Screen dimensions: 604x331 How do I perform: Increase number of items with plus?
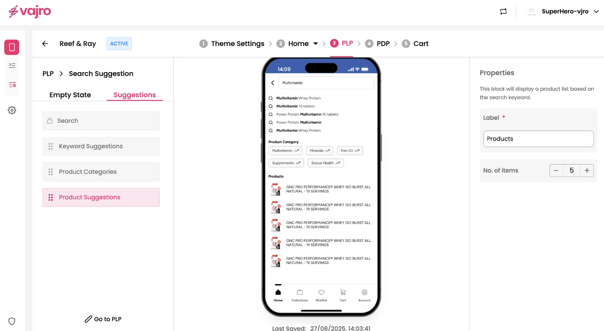click(x=587, y=171)
